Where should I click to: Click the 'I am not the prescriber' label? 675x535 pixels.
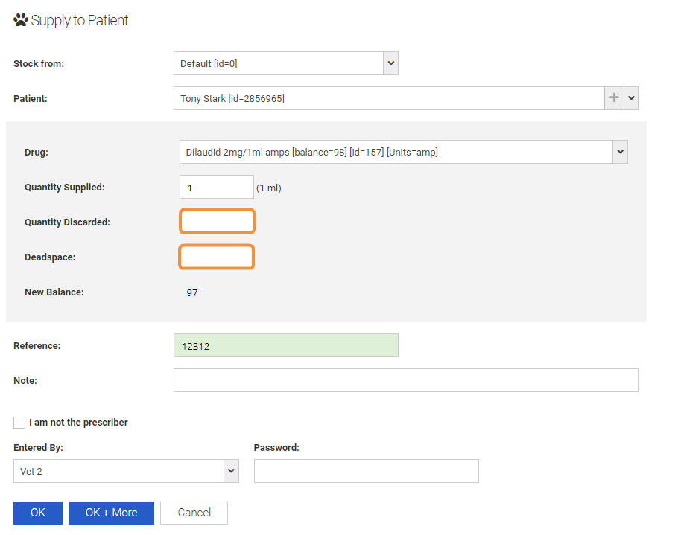tap(78, 423)
